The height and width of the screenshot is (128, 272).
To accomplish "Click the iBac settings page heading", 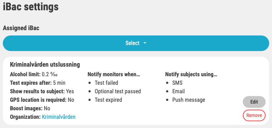I will tap(31, 7).
